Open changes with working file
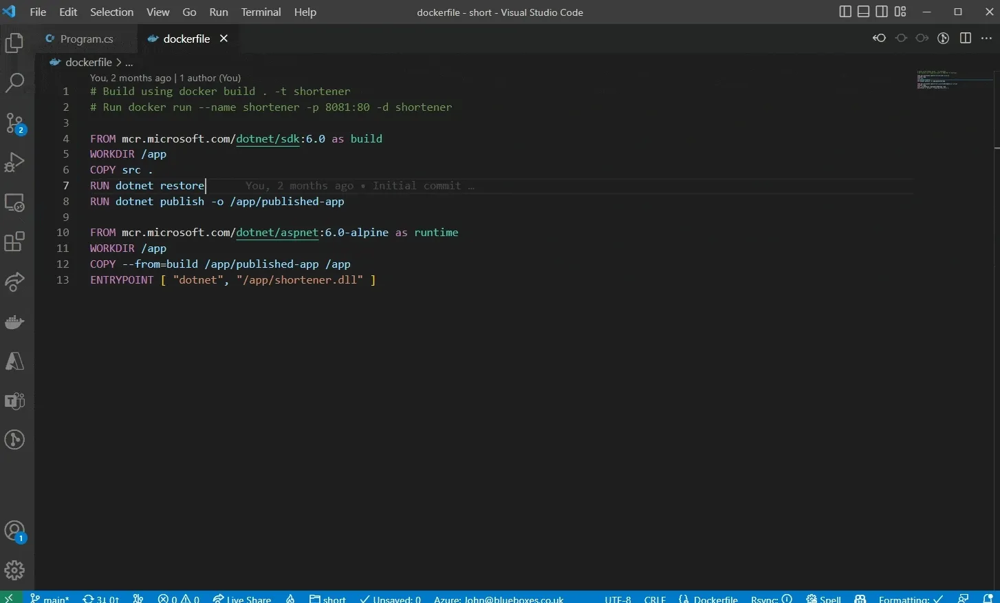 point(901,39)
